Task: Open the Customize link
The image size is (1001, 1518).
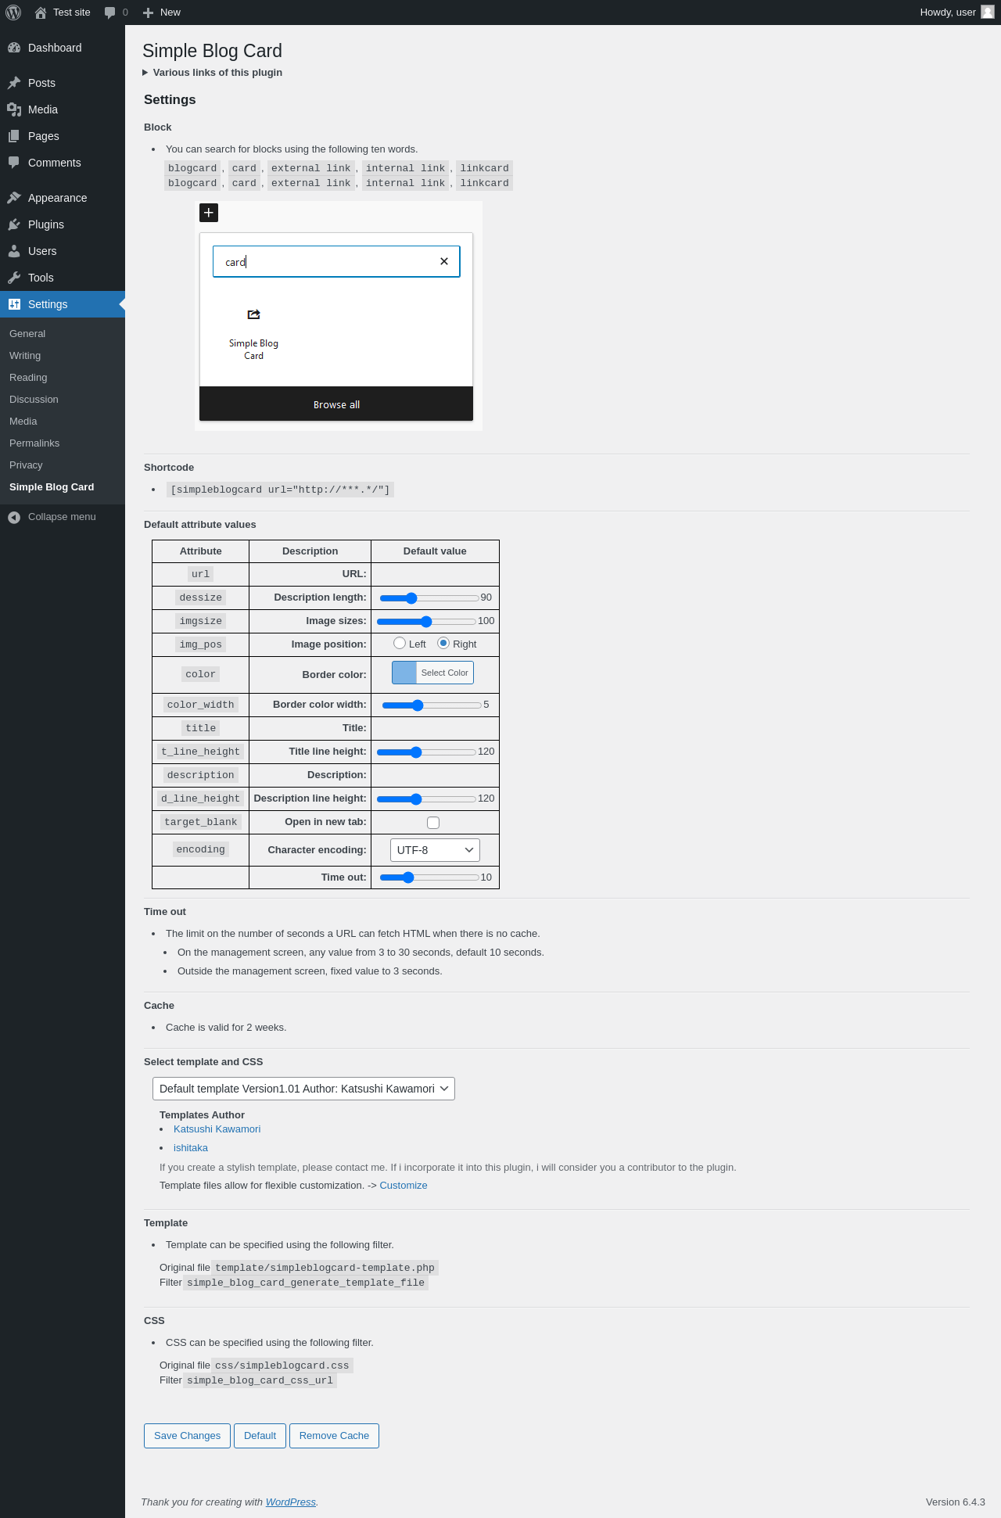Action: click(404, 1186)
